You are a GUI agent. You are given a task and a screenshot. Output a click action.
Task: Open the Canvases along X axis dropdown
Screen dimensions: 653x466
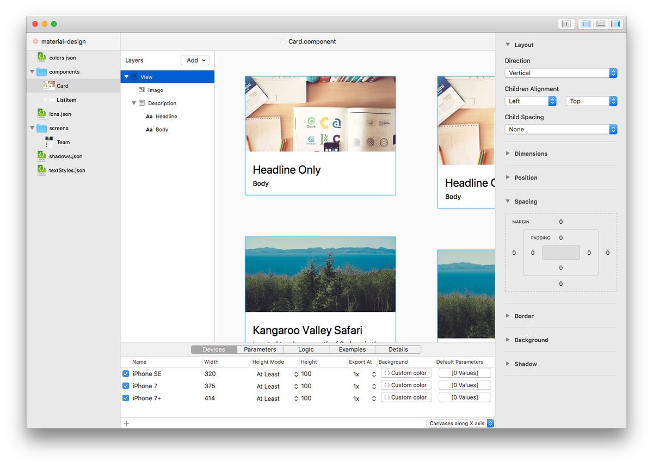point(460,423)
